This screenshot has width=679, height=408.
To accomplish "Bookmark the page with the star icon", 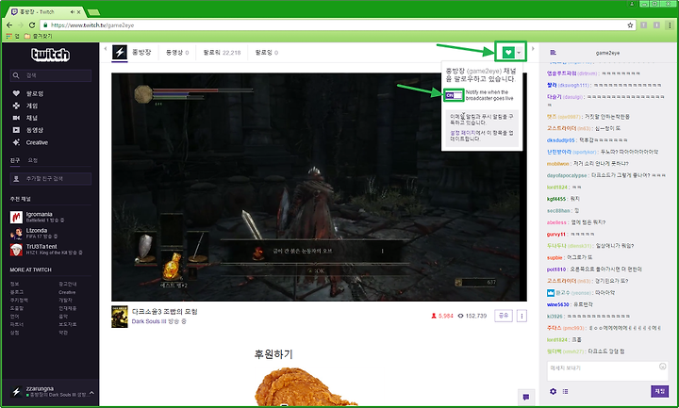I will pos(630,25).
